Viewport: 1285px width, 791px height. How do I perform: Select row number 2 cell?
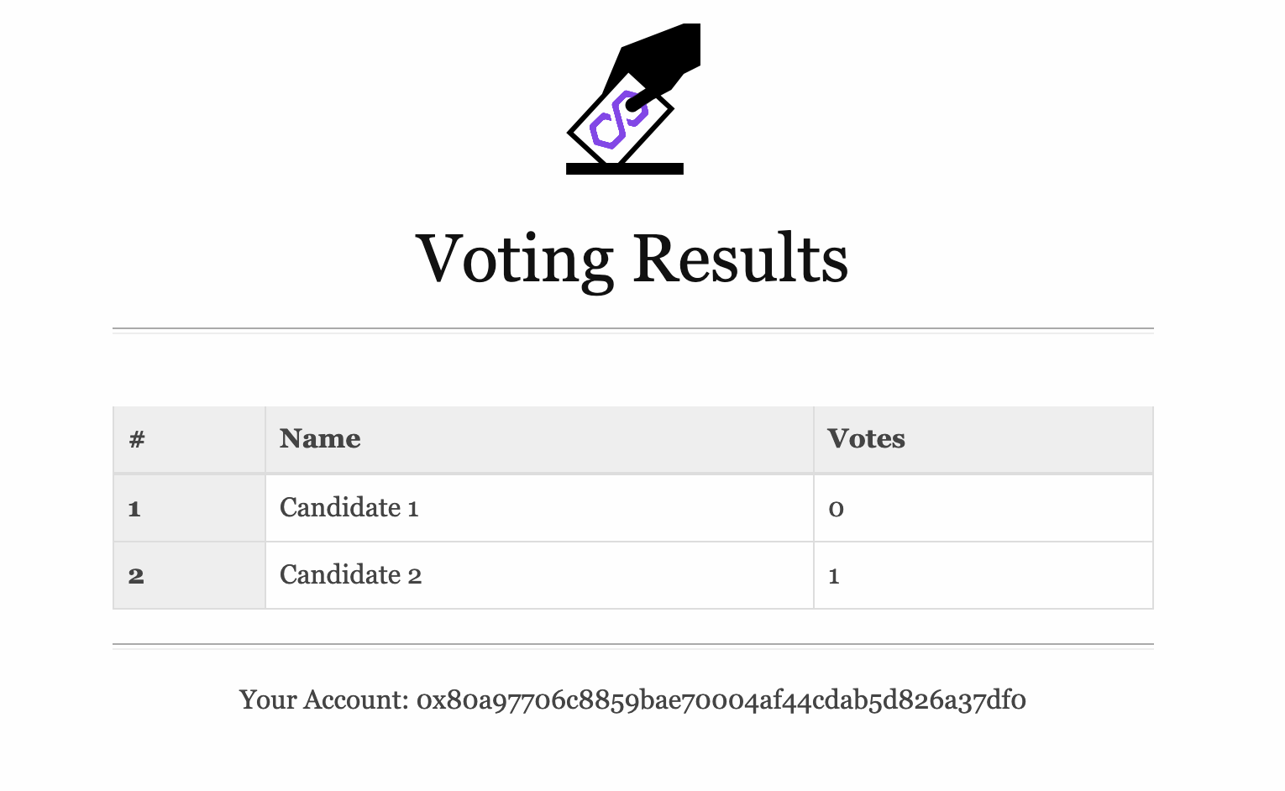click(189, 575)
